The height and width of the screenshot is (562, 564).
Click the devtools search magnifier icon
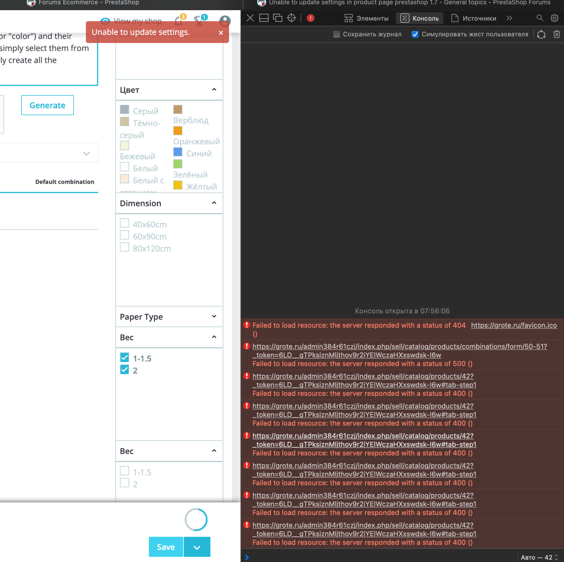pos(540,18)
